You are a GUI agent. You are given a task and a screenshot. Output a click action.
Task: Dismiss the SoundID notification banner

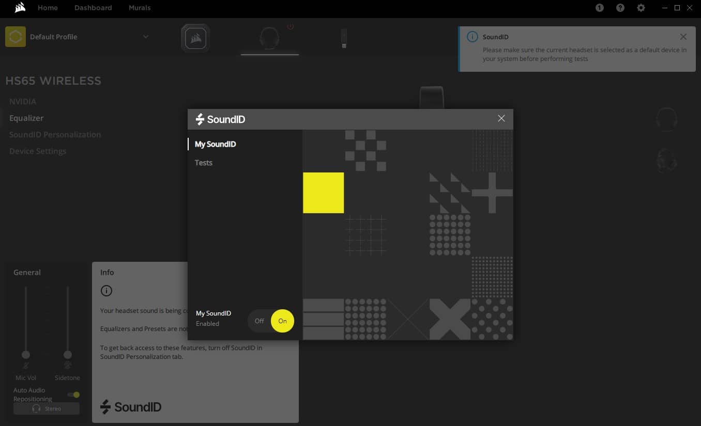tap(683, 37)
